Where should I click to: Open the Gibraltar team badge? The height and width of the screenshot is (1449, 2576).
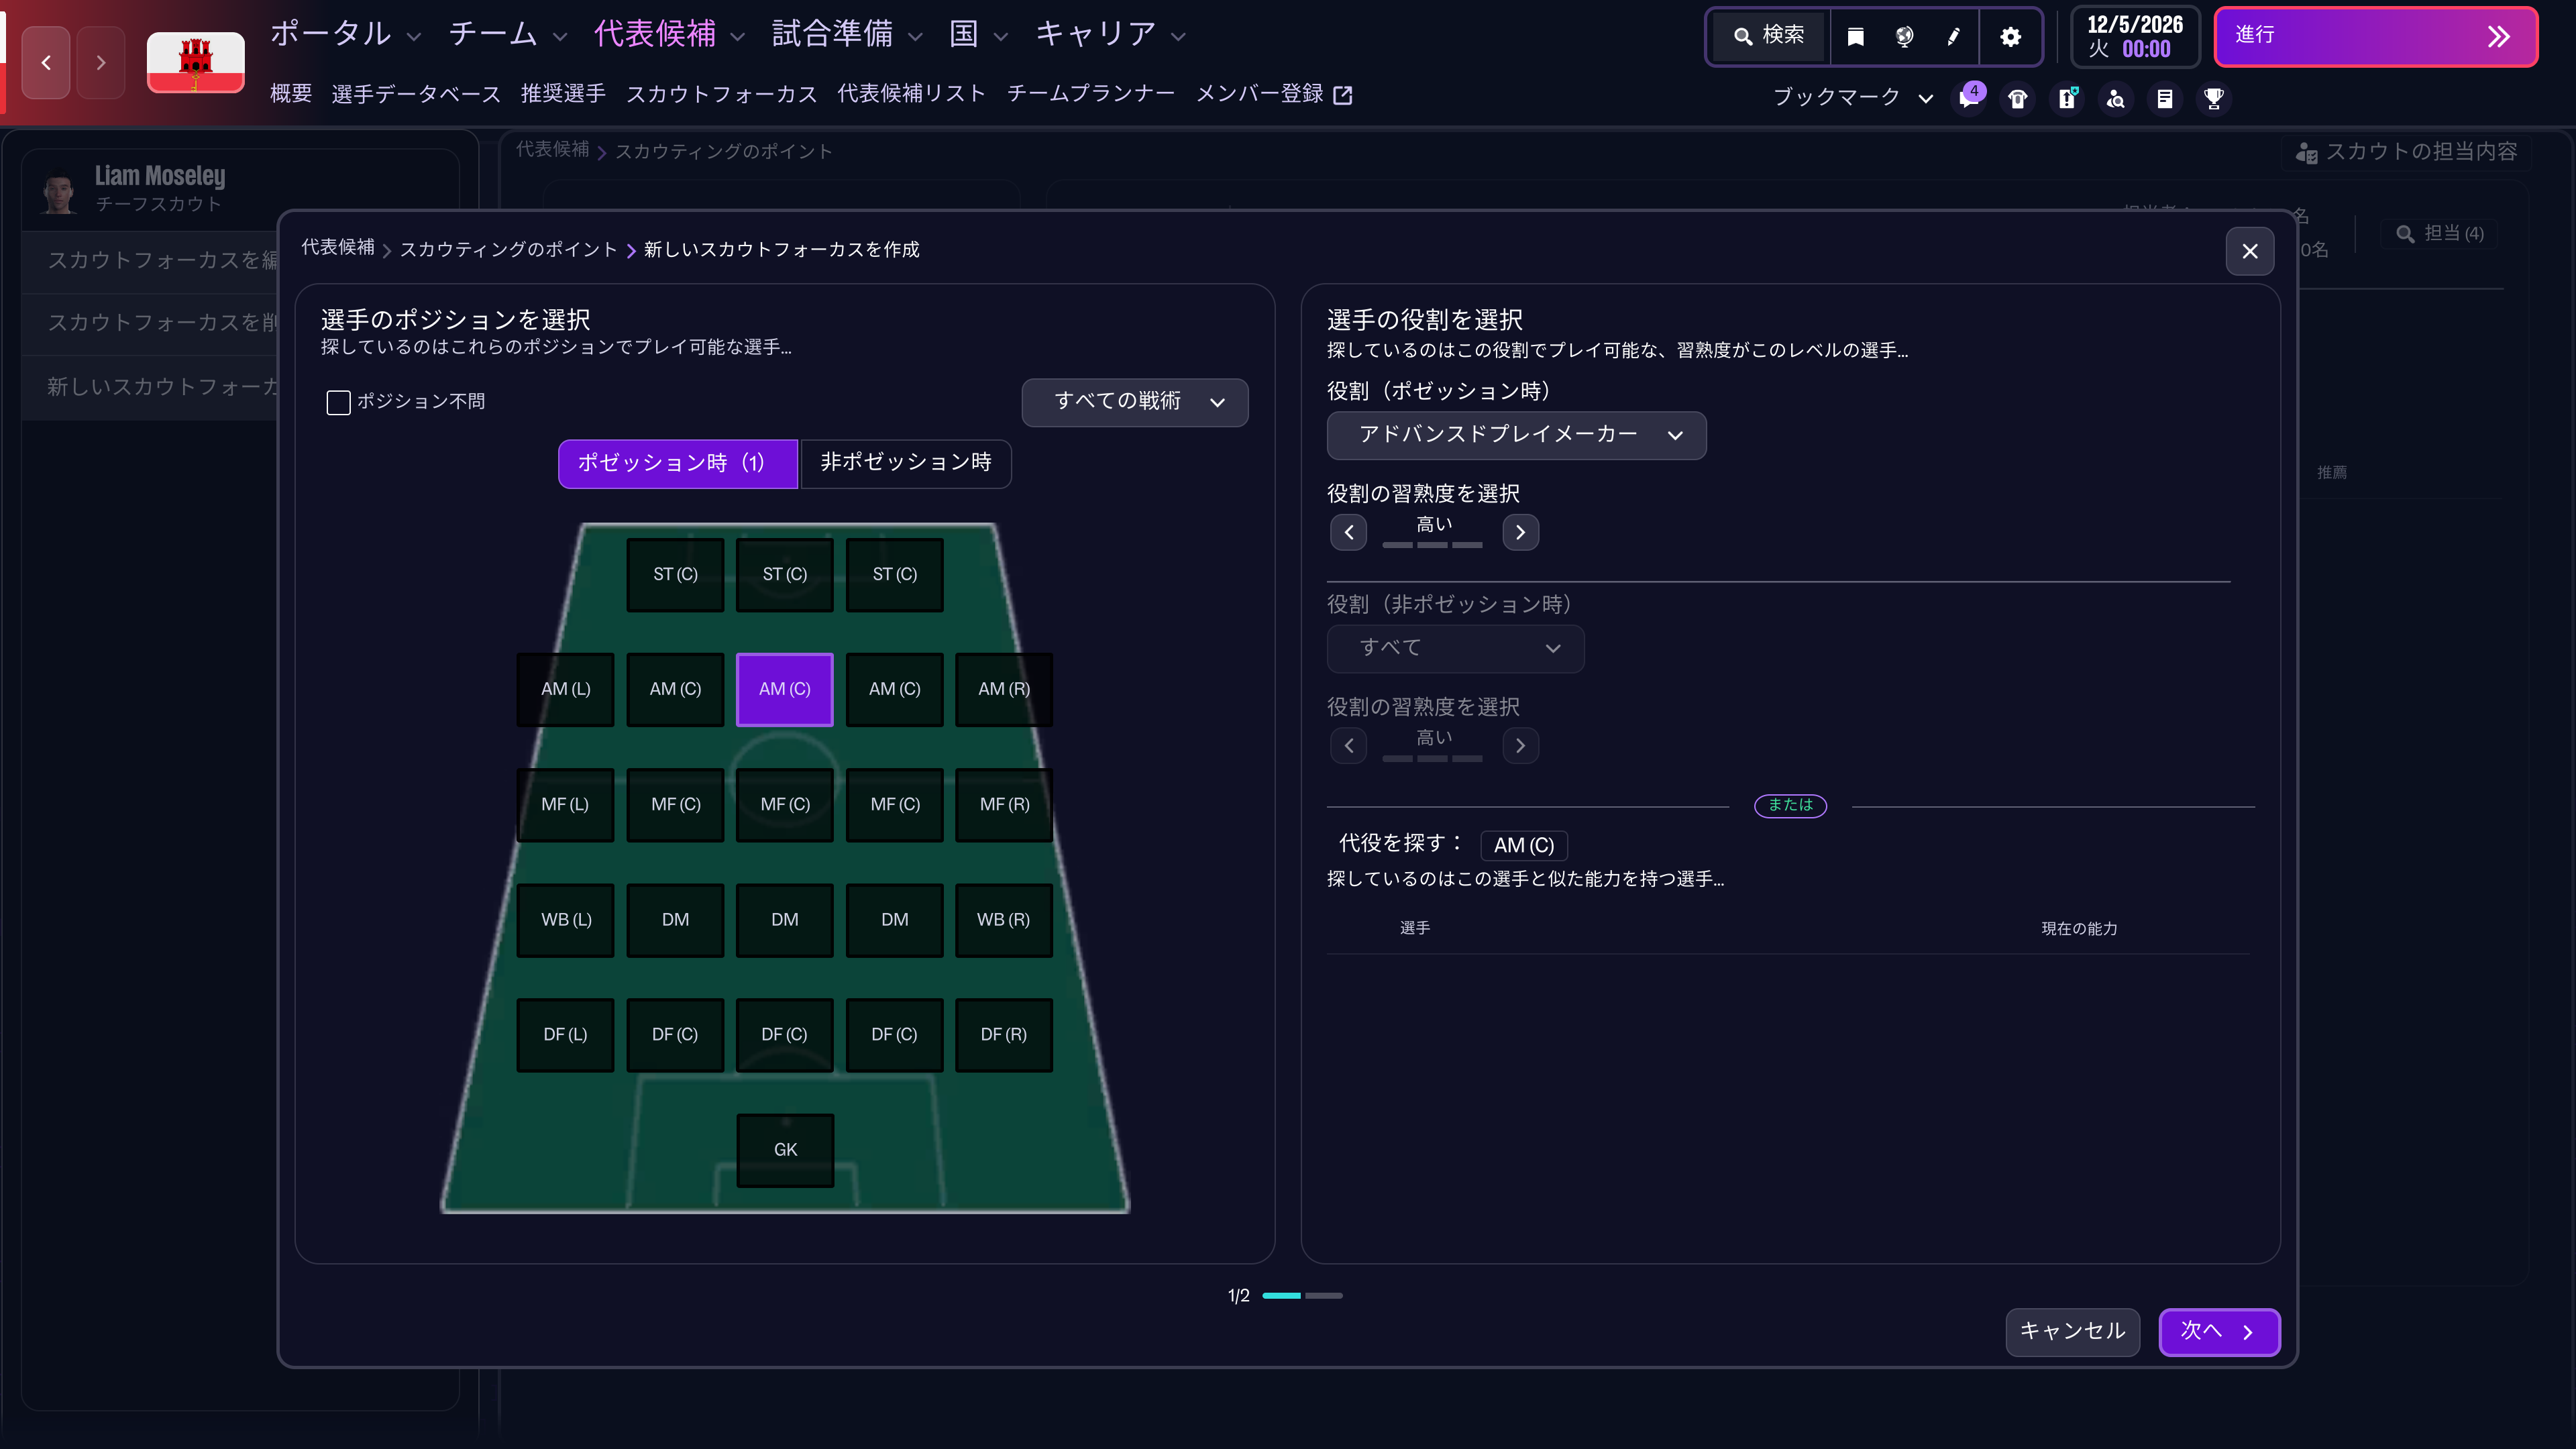[196, 62]
